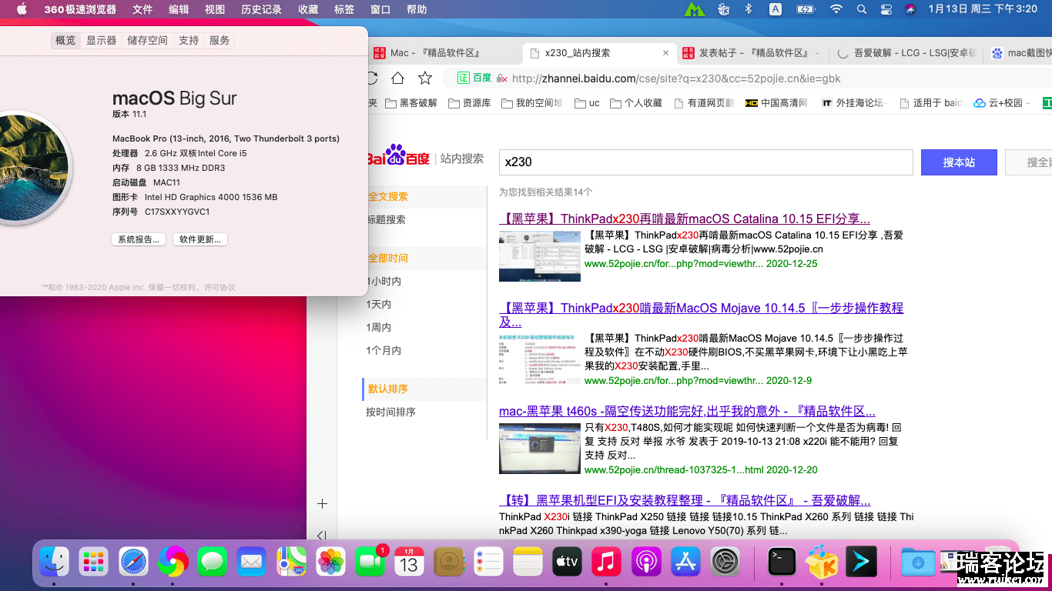
Task: Expand the 个人收藏 bookmarks folder
Action: coord(636,103)
